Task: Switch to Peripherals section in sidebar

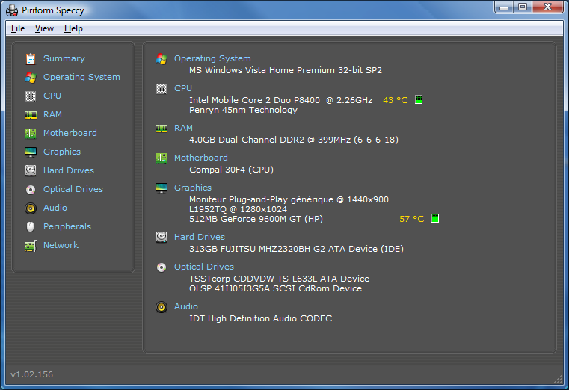Action: [x=67, y=226]
